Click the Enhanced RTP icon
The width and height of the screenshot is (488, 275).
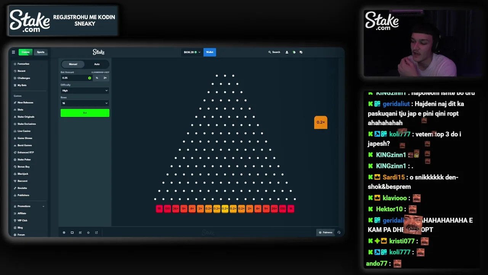(15, 152)
